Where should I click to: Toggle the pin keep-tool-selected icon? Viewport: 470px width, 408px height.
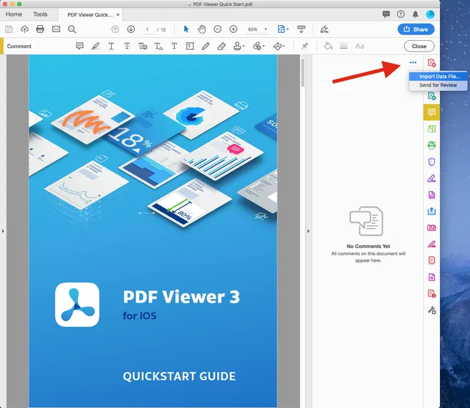click(304, 46)
